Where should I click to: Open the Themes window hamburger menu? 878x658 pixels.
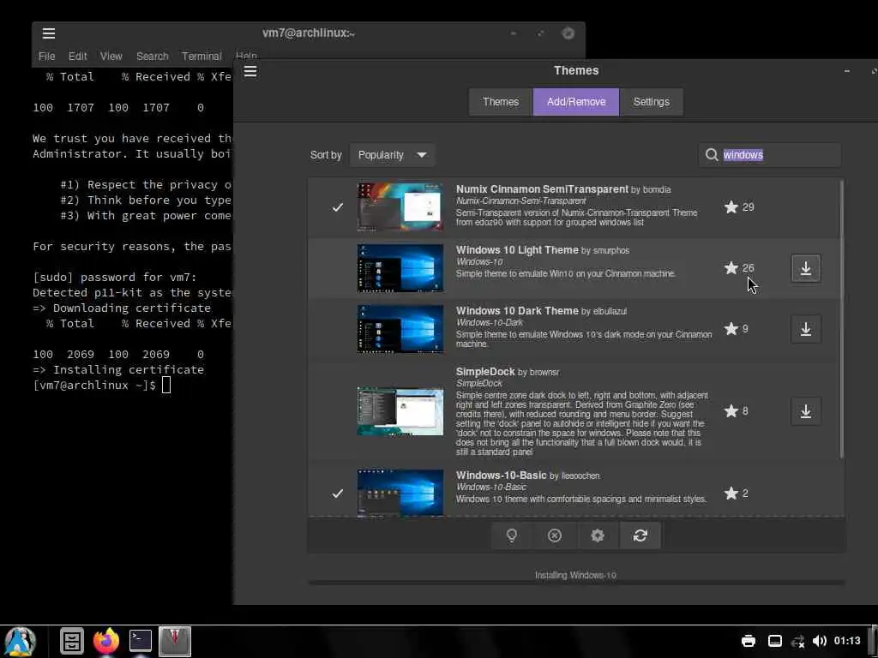pyautogui.click(x=250, y=71)
